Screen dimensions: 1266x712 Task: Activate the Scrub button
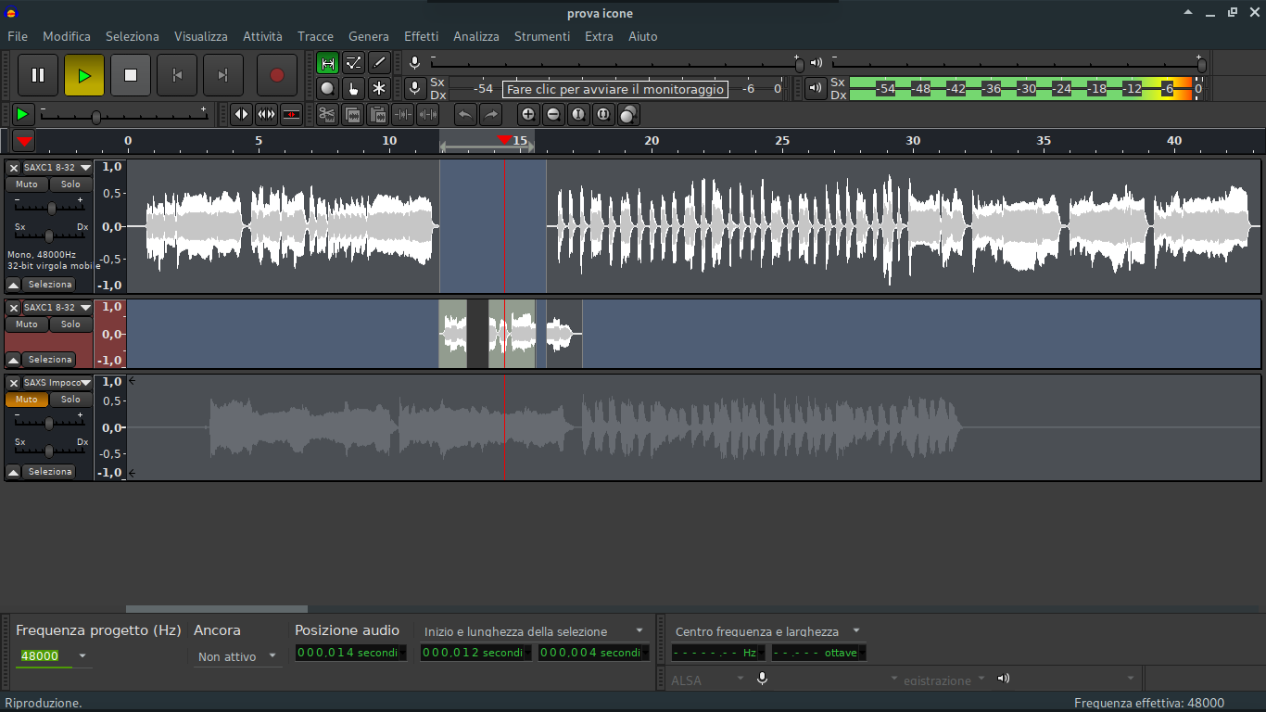tap(241, 114)
